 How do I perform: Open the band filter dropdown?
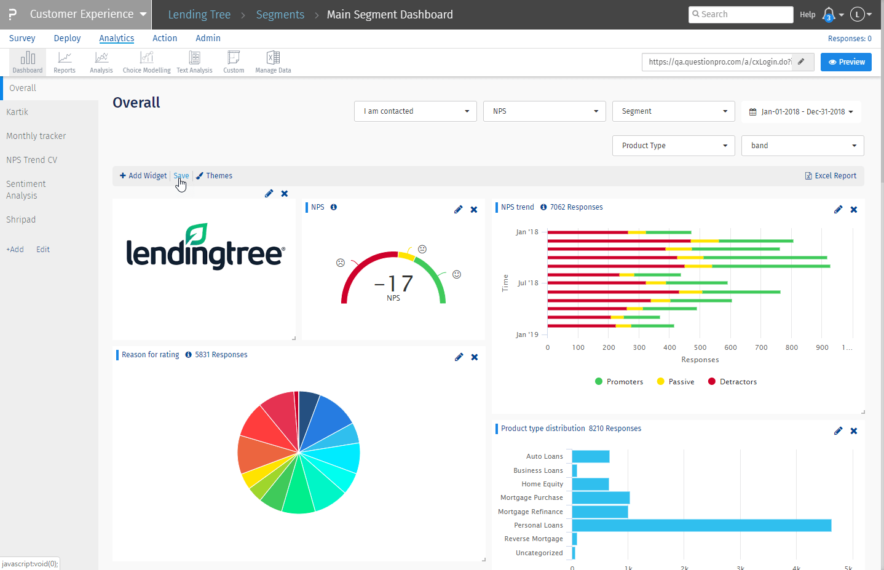(803, 146)
